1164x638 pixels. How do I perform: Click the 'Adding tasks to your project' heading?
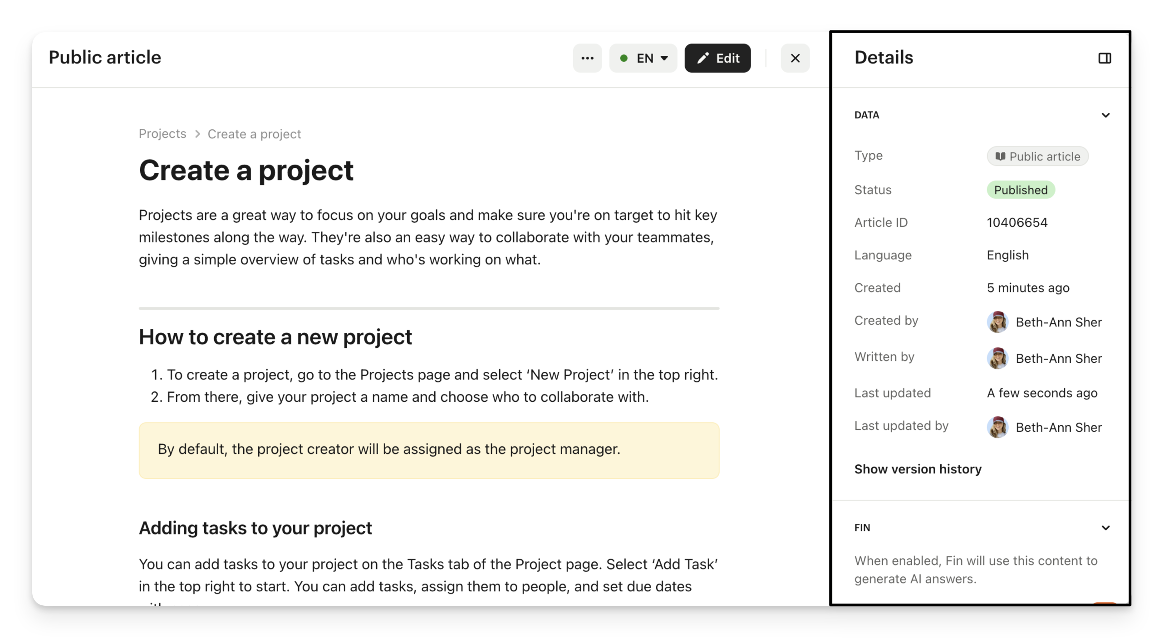click(x=255, y=528)
